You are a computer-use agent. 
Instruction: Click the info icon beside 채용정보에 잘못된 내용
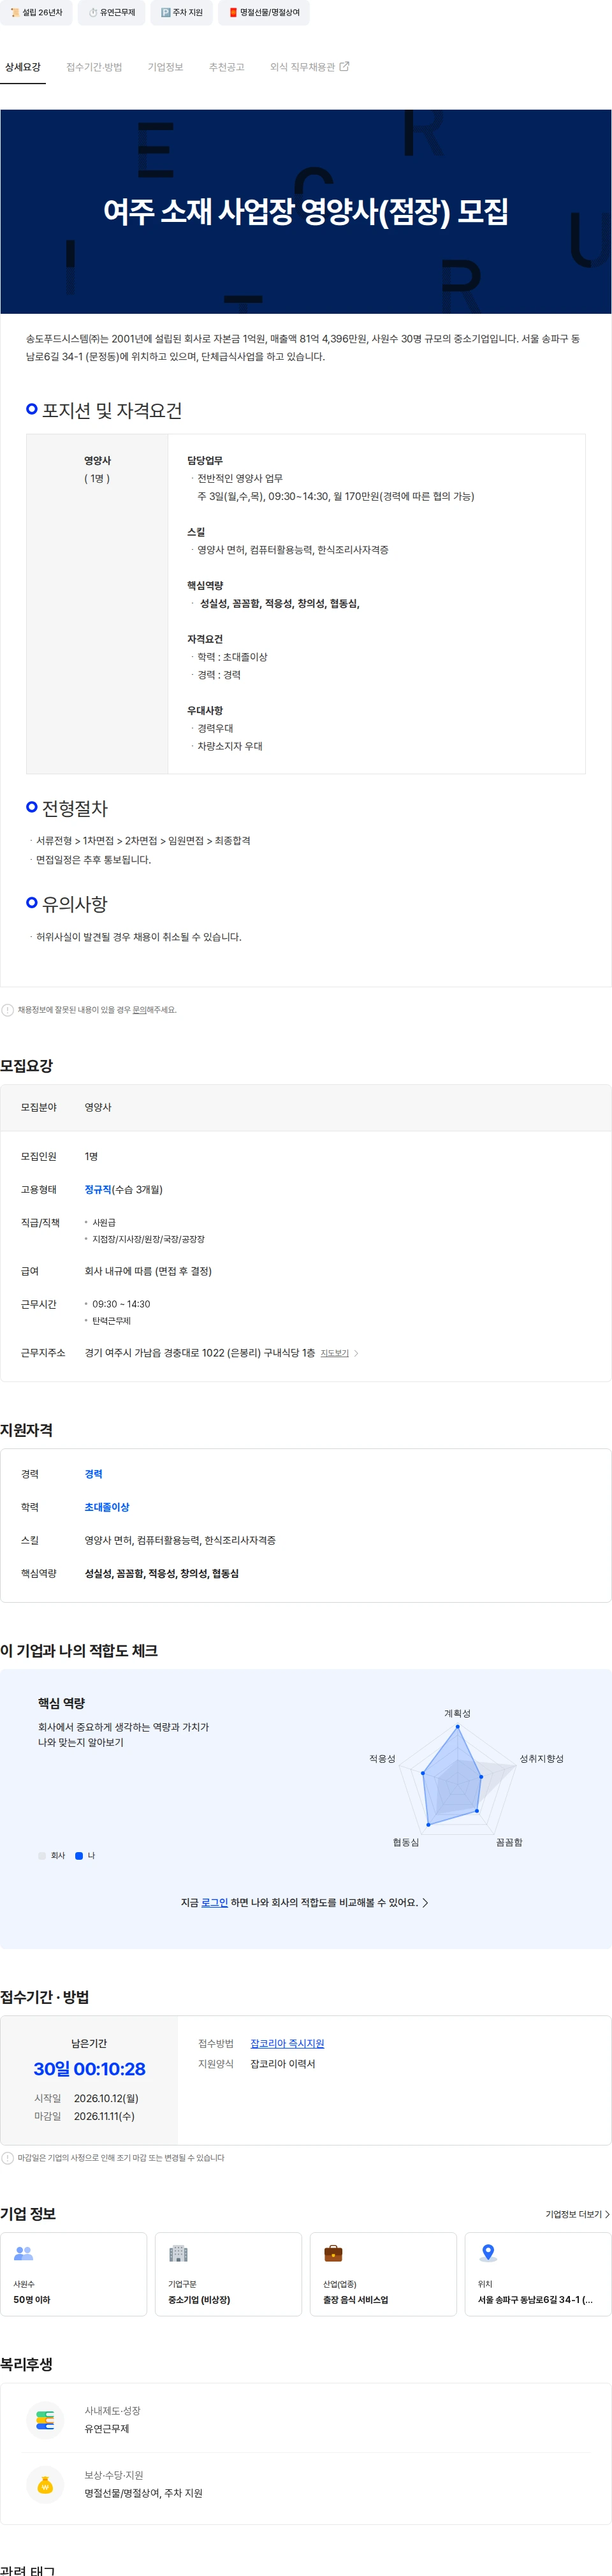[8, 1009]
